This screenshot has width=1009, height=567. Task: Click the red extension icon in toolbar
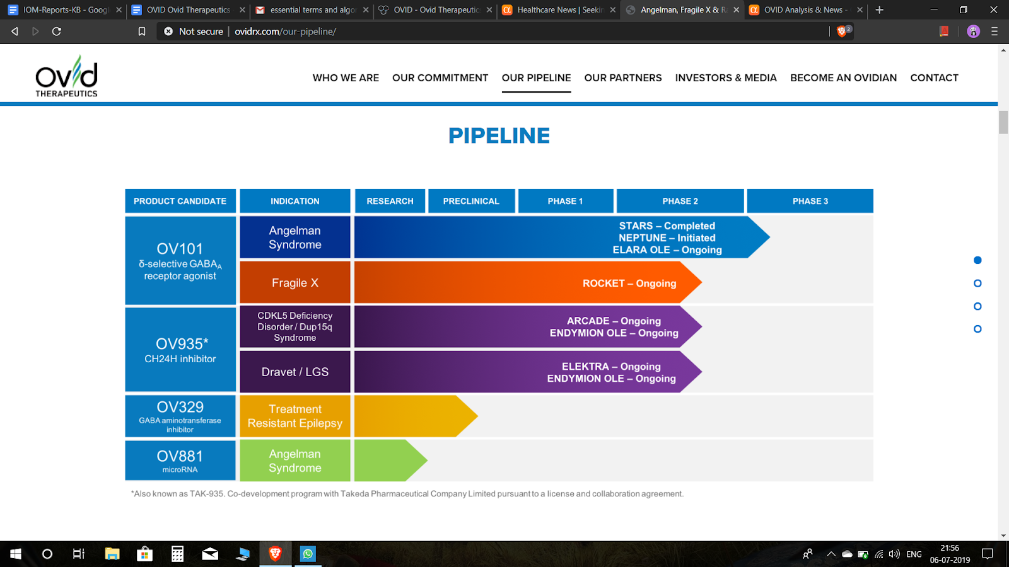944,31
